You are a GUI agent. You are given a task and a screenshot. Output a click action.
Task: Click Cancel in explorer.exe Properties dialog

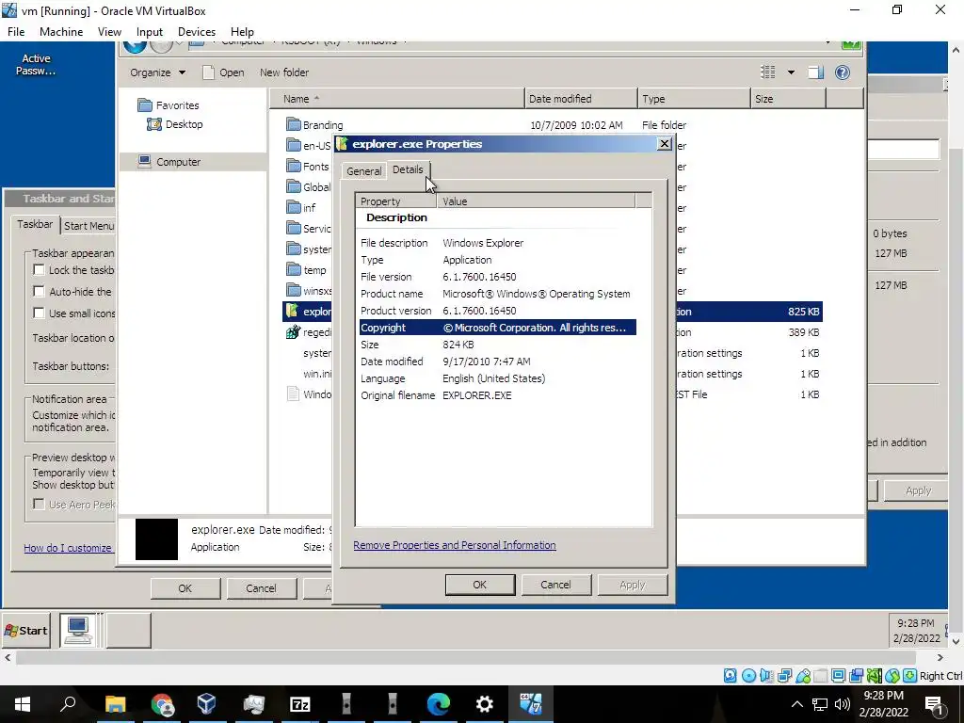555,585
